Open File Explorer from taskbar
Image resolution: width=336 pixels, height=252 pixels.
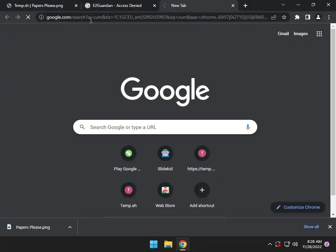click(168, 244)
